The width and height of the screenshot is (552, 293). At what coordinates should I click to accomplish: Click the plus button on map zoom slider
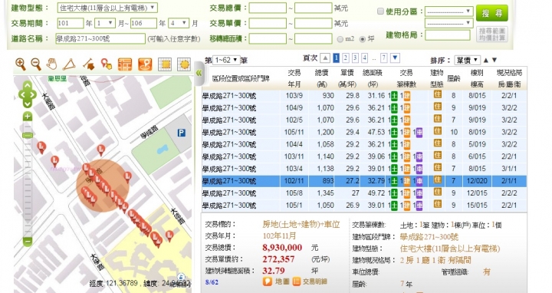click(x=28, y=117)
